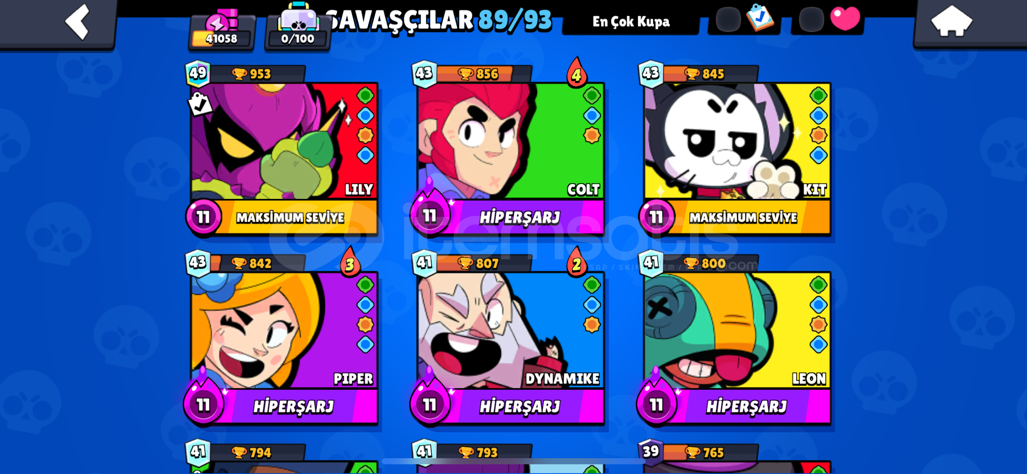This screenshot has height=474, width=1027.
Task: Tap Piper's level 3 fire mastery badge
Action: (350, 262)
